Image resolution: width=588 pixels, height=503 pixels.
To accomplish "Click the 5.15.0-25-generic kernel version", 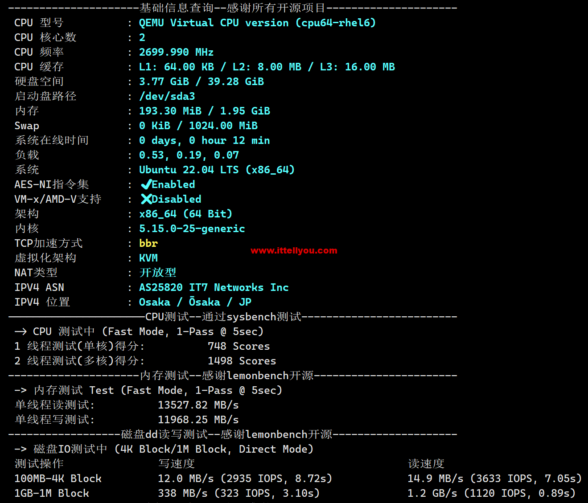I will pyautogui.click(x=192, y=229).
